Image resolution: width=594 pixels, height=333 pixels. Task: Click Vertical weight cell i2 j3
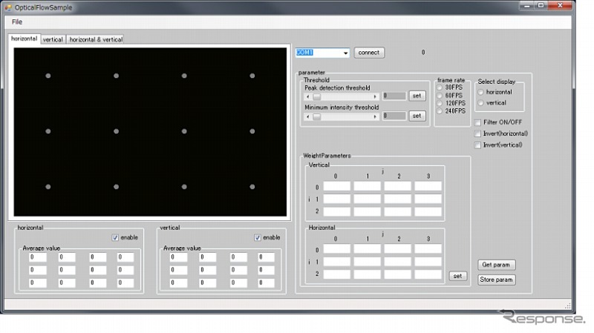(428, 211)
